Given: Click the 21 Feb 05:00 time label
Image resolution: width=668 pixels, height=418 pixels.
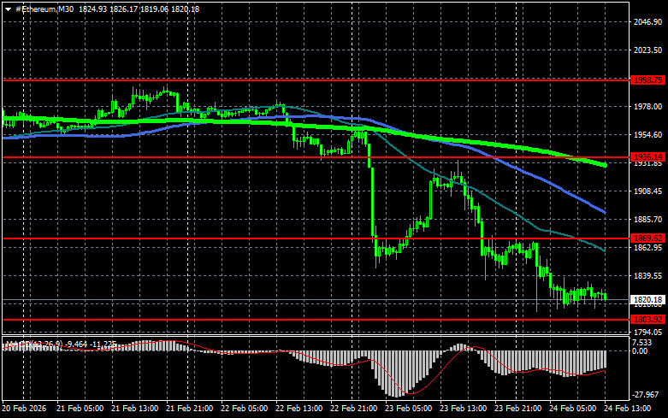Looking at the screenshot, I should coord(80,409).
